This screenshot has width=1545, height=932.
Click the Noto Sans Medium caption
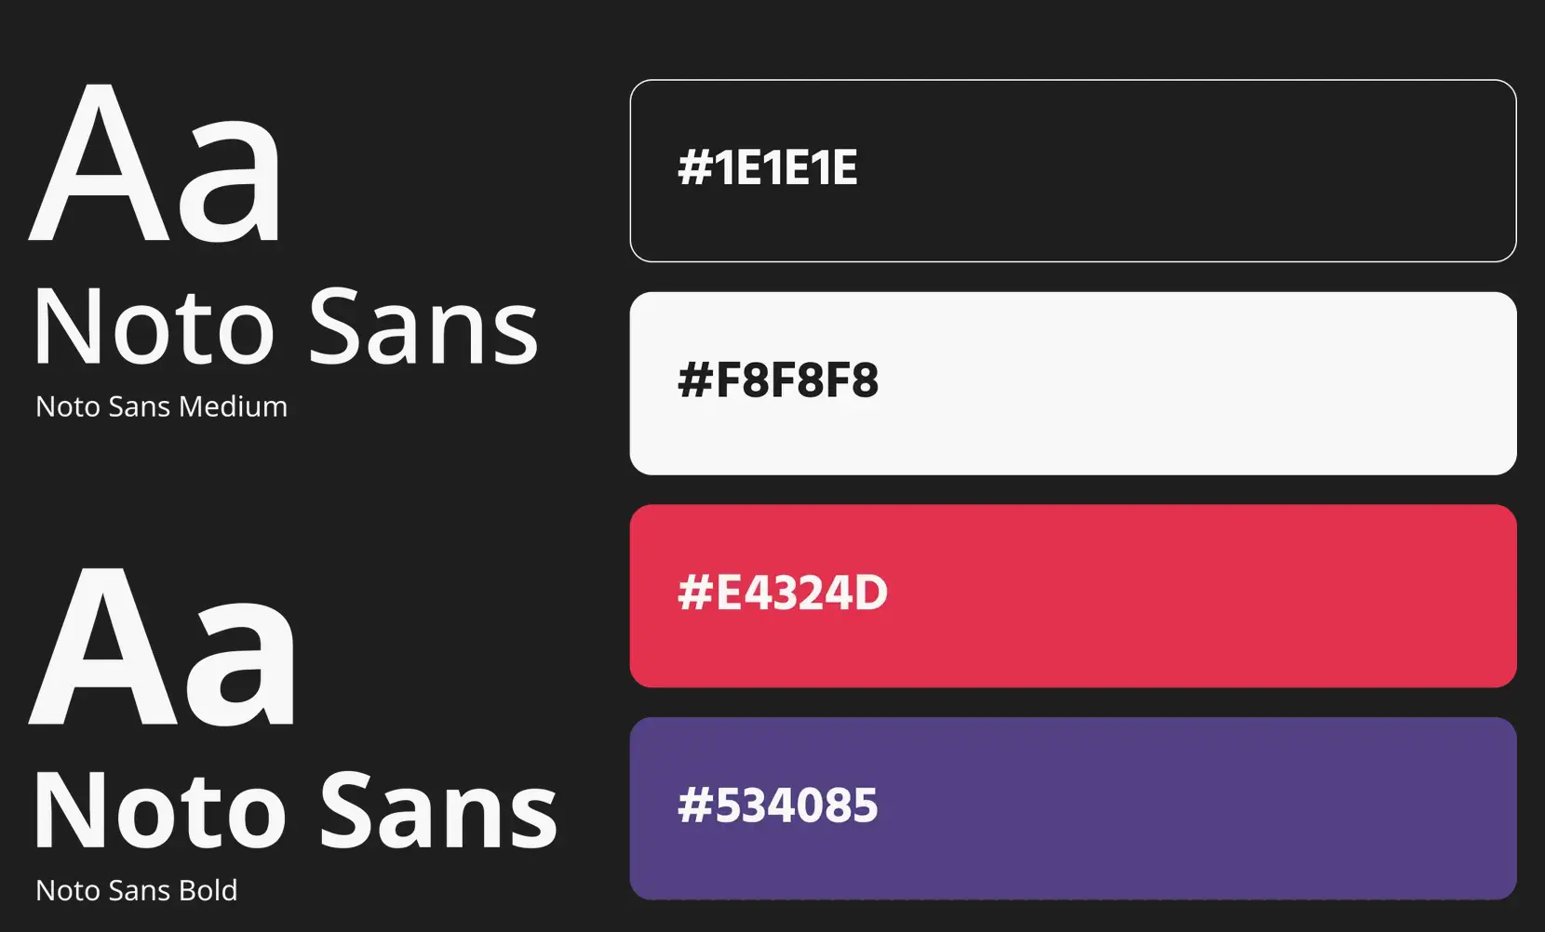[161, 406]
